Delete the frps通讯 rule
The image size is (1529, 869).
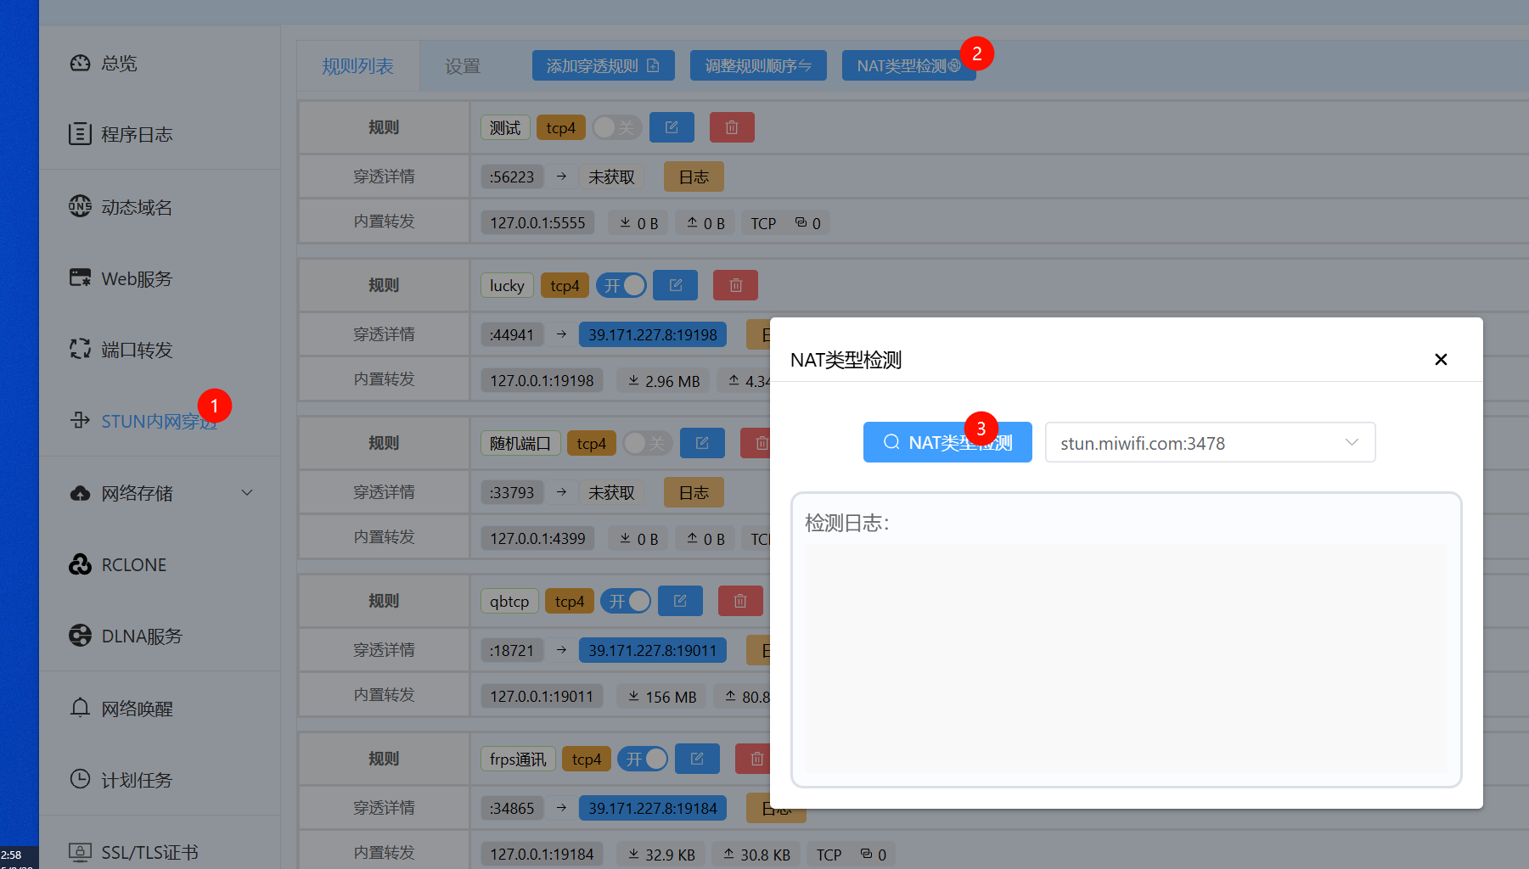pyautogui.click(x=753, y=759)
